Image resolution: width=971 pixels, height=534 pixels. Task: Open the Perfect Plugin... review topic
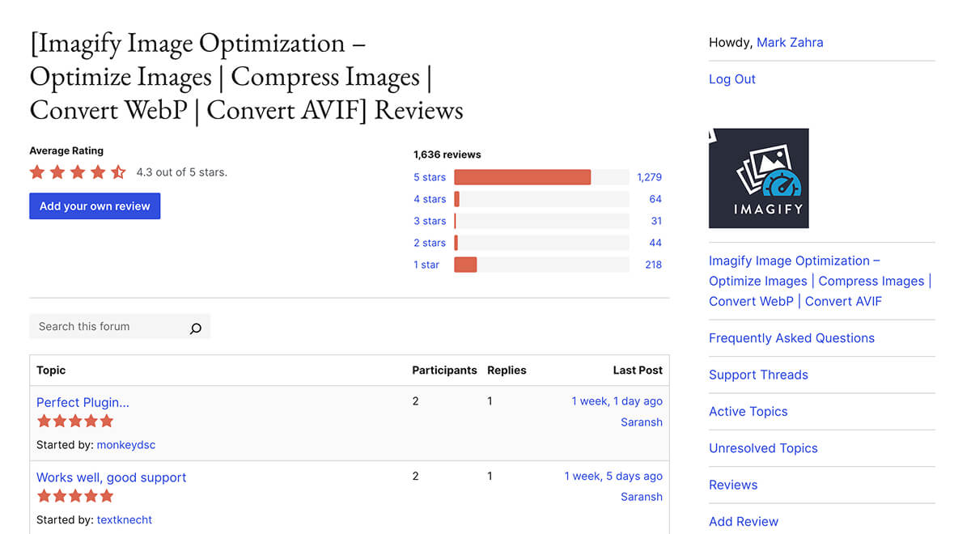point(83,402)
